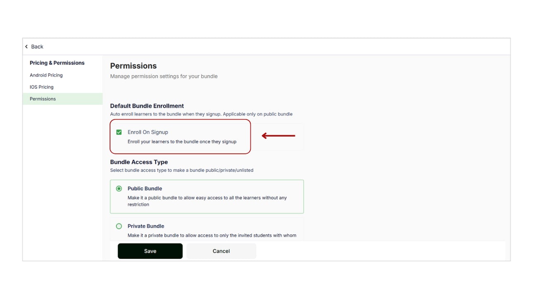Click the Pricing & Permissions sidebar heading
The height and width of the screenshot is (299, 533).
click(57, 63)
